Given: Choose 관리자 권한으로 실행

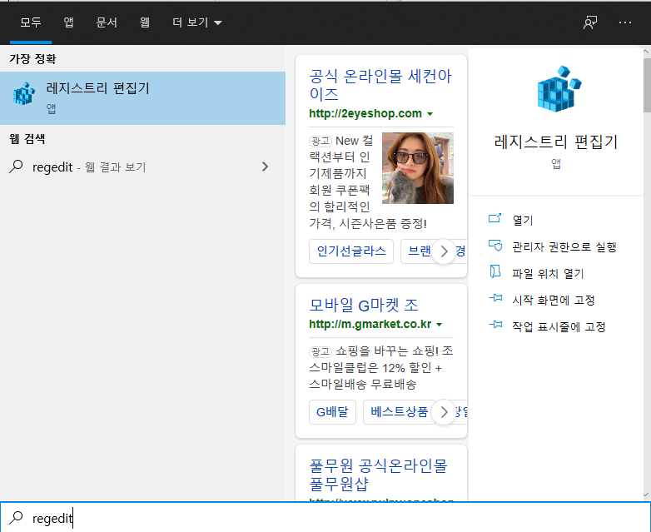Looking at the screenshot, I should tap(564, 246).
